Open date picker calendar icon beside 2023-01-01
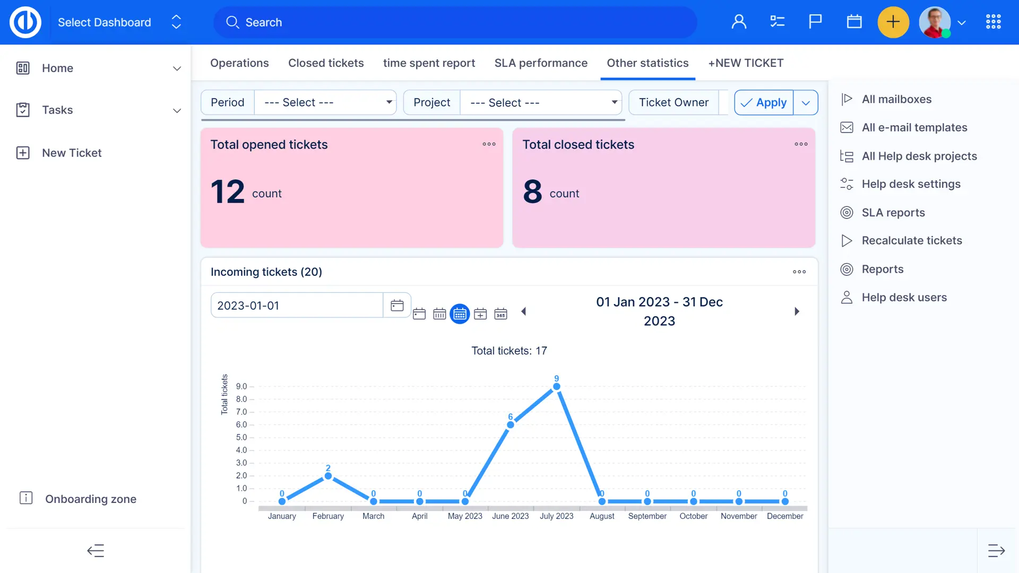 pyautogui.click(x=397, y=306)
